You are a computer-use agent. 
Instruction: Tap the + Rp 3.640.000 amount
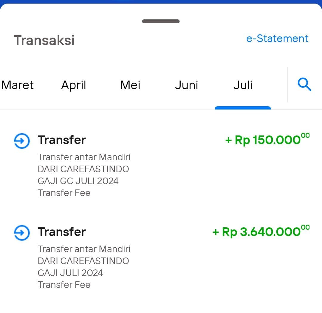click(261, 232)
